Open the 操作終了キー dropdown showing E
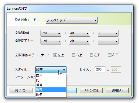This screenshot has width=139, height=103. click(x=108, y=41)
